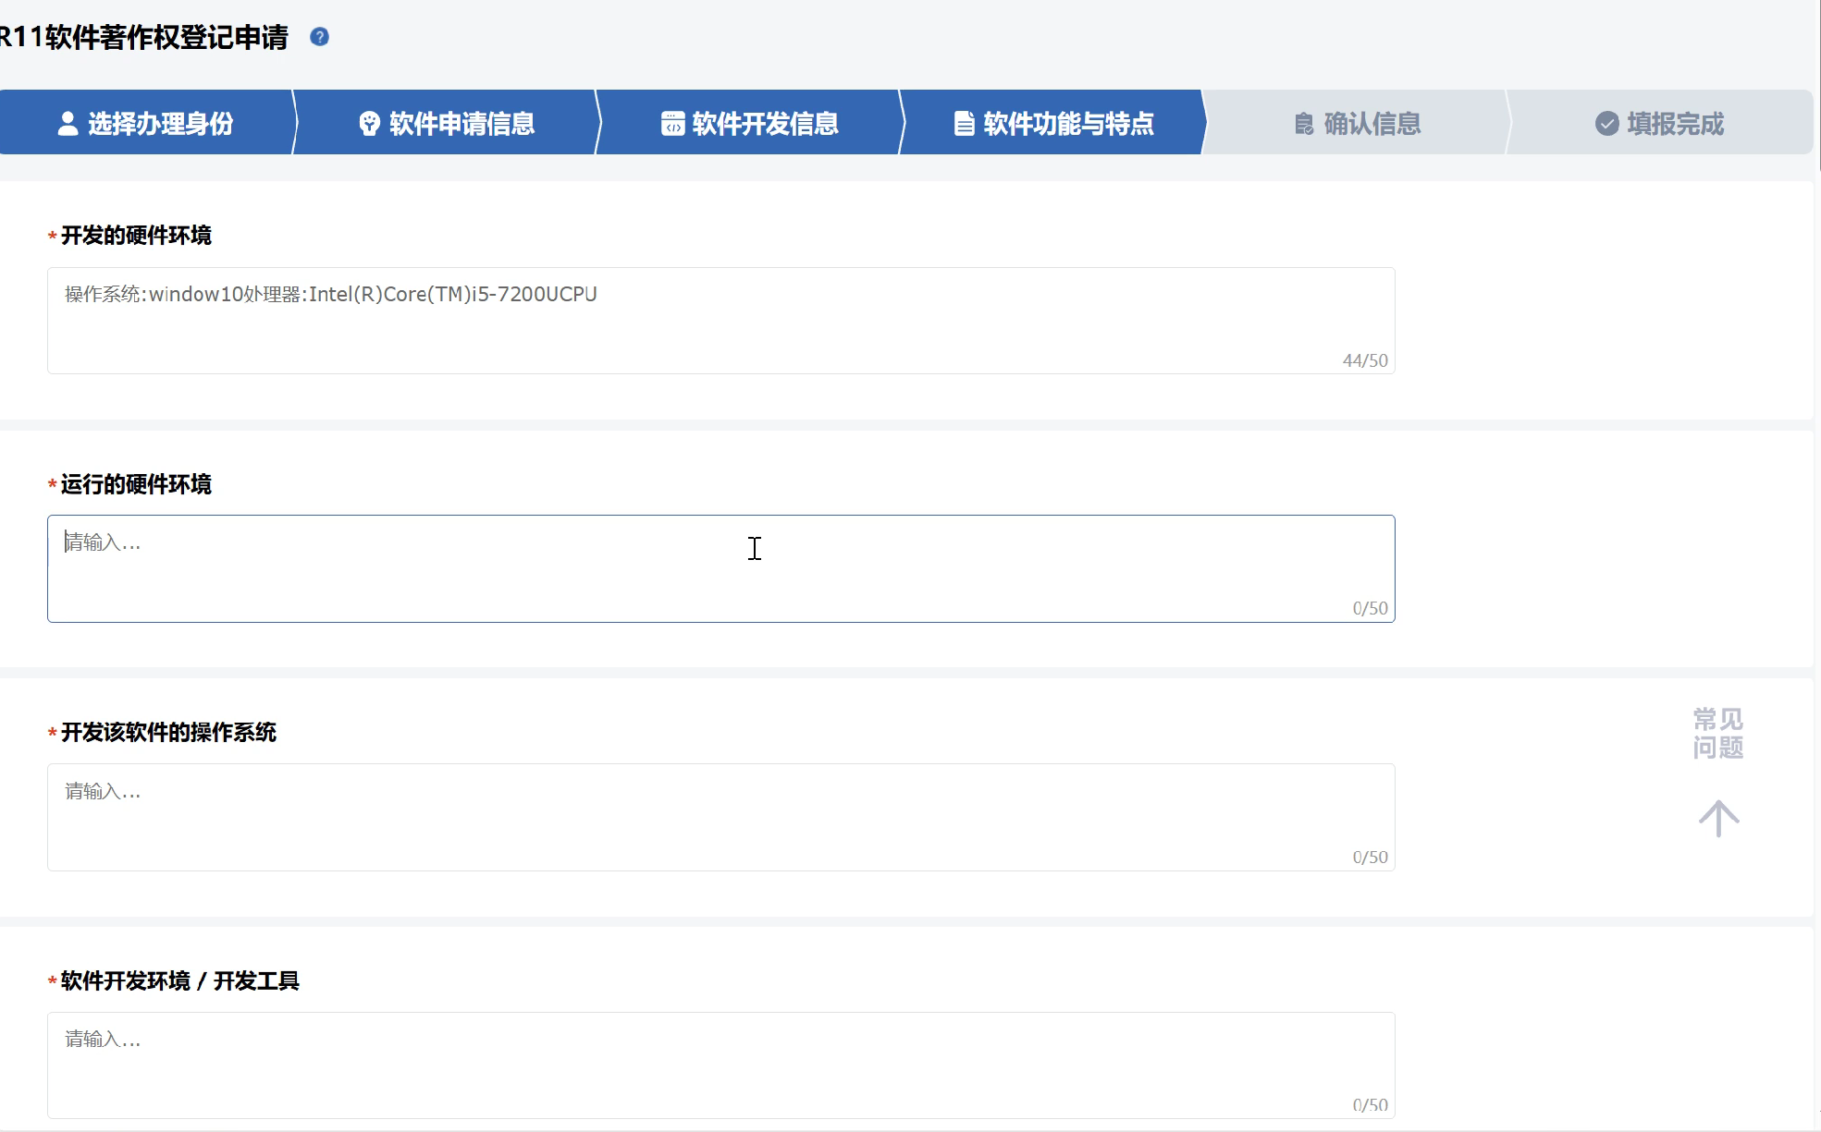Go to the 选择办理身份 step tab
This screenshot has width=1821, height=1132.
[x=159, y=124]
